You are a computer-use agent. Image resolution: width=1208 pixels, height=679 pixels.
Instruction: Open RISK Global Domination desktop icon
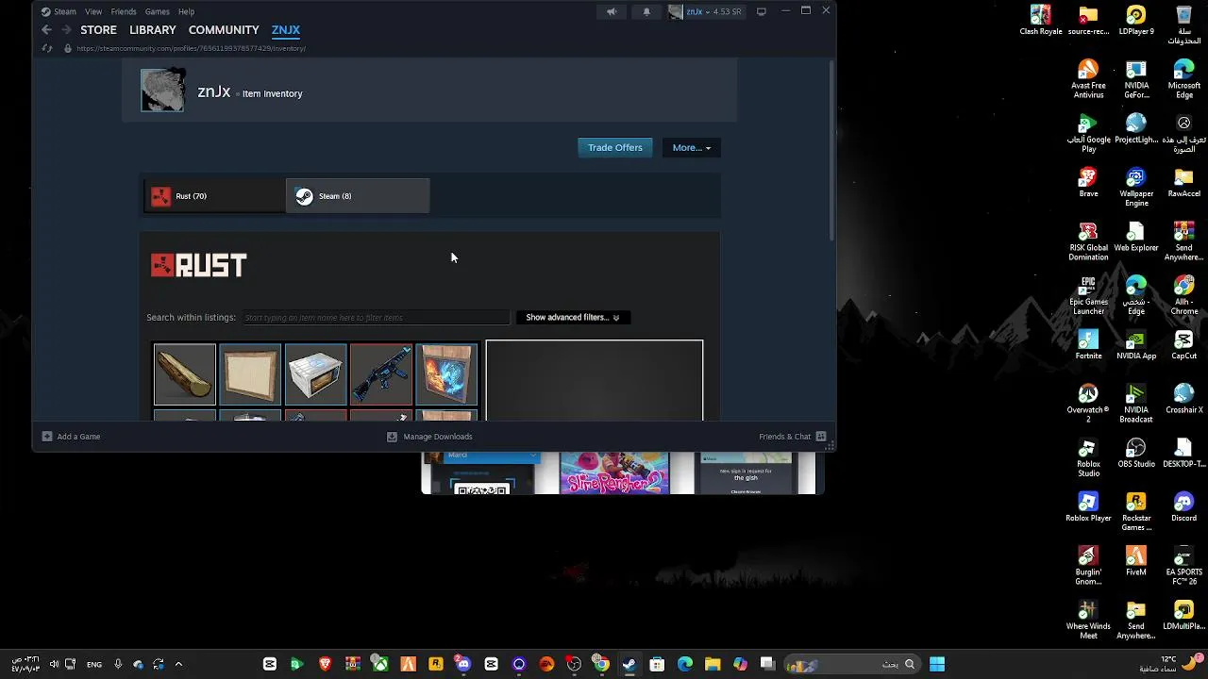click(x=1088, y=241)
